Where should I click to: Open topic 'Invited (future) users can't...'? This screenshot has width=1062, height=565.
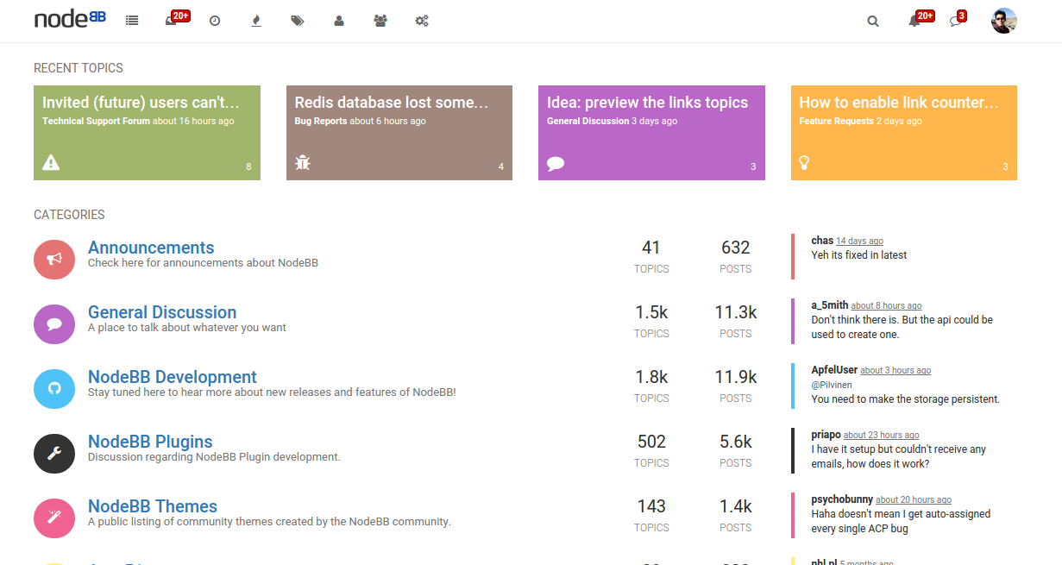(141, 103)
